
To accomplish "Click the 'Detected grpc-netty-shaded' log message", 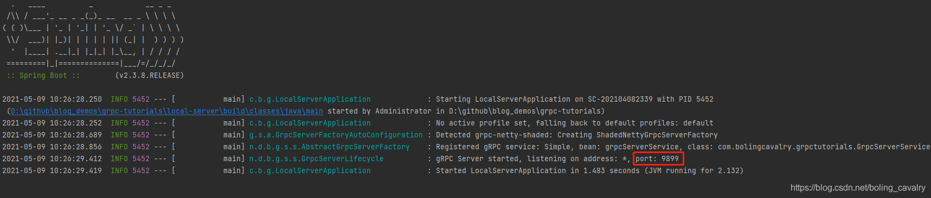I will click(x=576, y=135).
